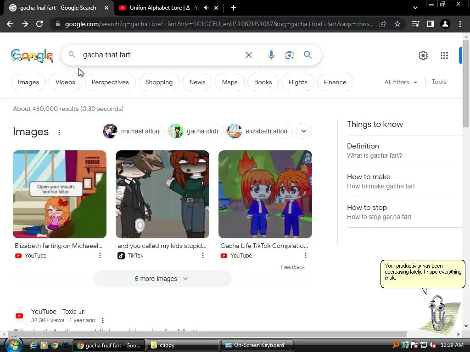Open options for the Toxic Jr. video result
Viewport: 470px width, 352px height.
[x=102, y=320]
